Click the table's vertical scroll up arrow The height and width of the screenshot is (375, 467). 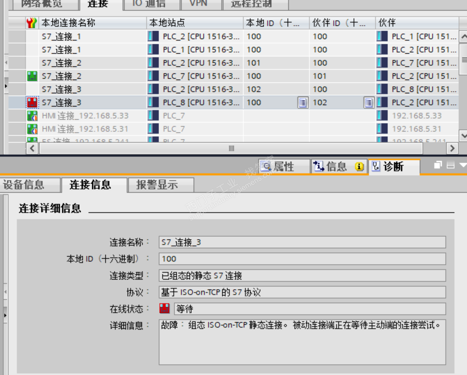[x=463, y=36]
